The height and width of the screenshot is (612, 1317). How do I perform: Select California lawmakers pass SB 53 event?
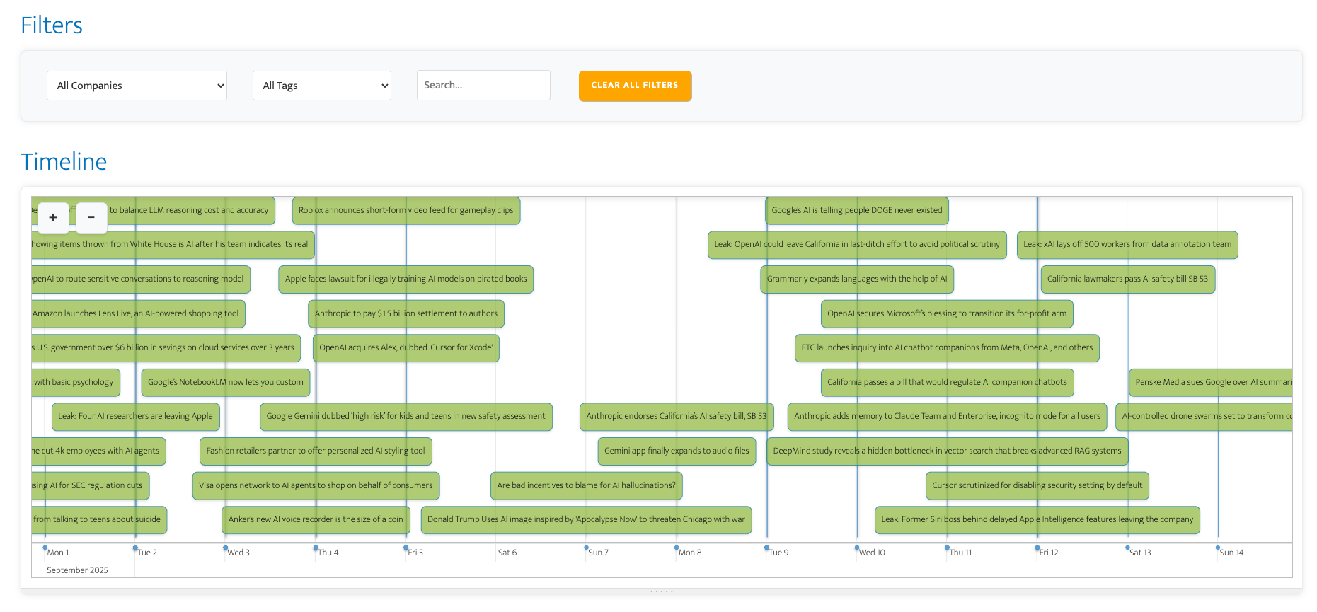coord(1127,279)
